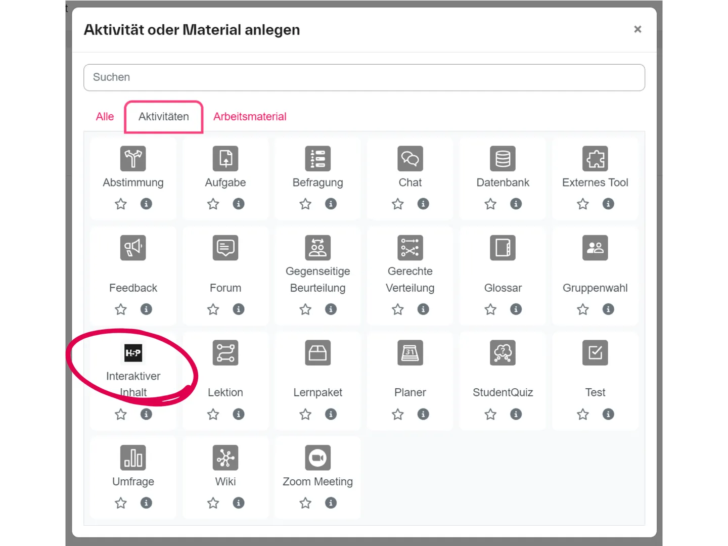Show info for Wiki activity

[239, 503]
